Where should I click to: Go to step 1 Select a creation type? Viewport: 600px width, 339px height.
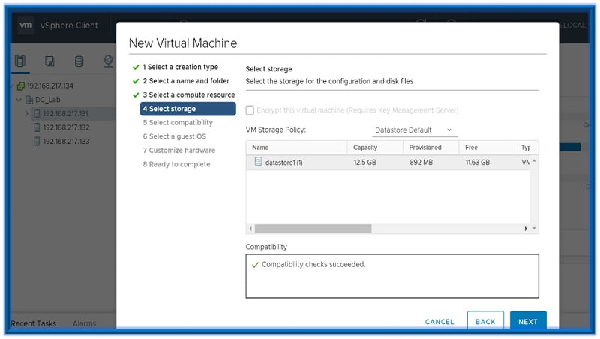(x=180, y=67)
